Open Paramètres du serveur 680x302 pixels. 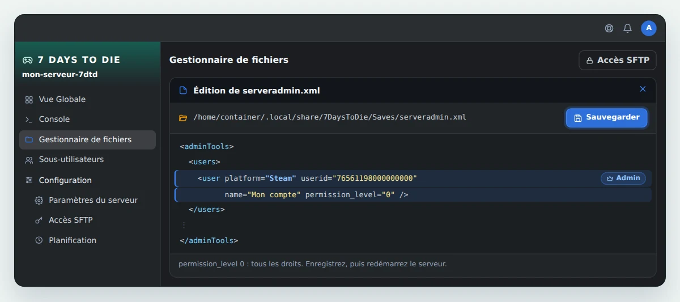pyautogui.click(x=92, y=201)
